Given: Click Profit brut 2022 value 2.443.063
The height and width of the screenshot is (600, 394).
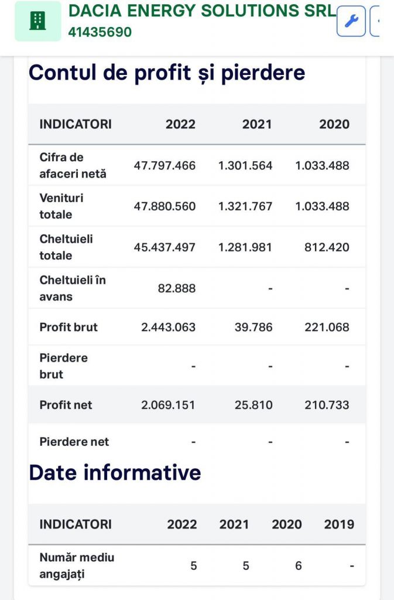Looking at the screenshot, I should coord(168,327).
